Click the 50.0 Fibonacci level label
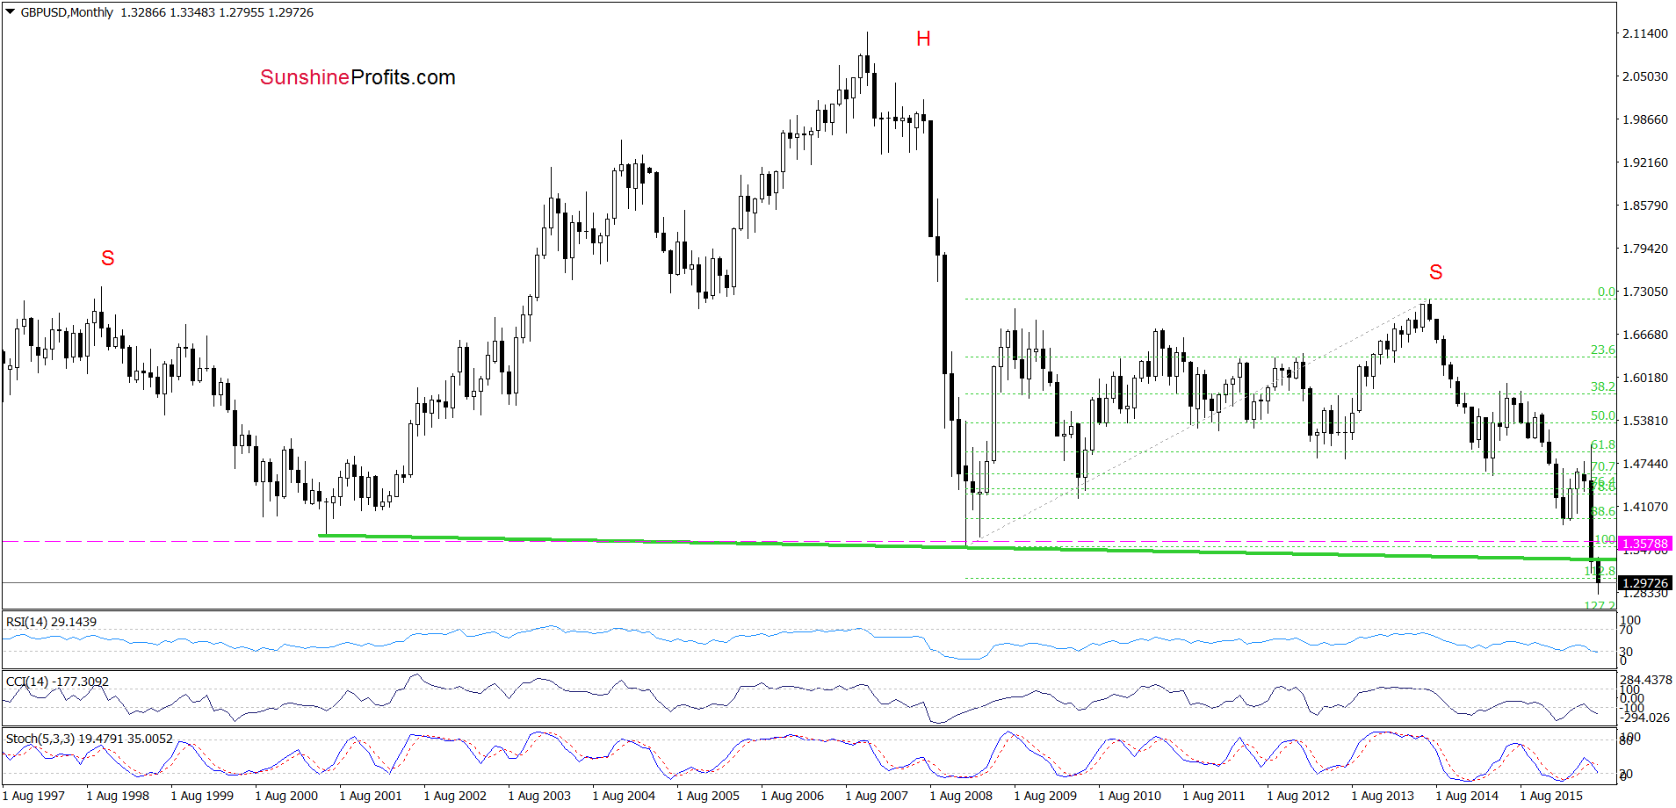The height and width of the screenshot is (808, 1676). click(1603, 416)
